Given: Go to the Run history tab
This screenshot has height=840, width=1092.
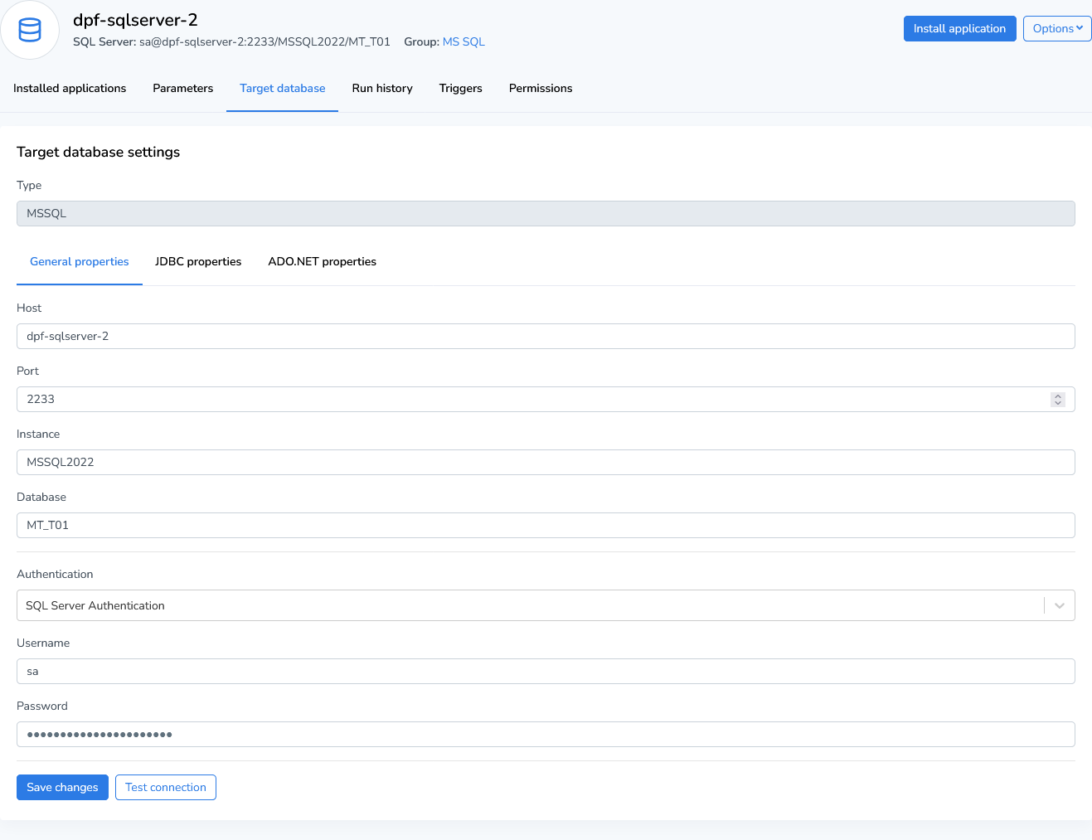Looking at the screenshot, I should click(x=382, y=88).
